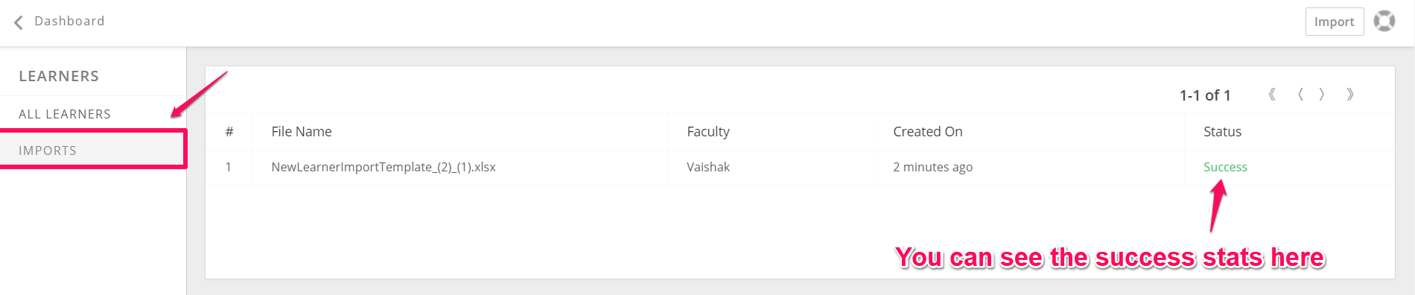The image size is (1415, 295).
Task: Click the Import button
Action: (1335, 22)
